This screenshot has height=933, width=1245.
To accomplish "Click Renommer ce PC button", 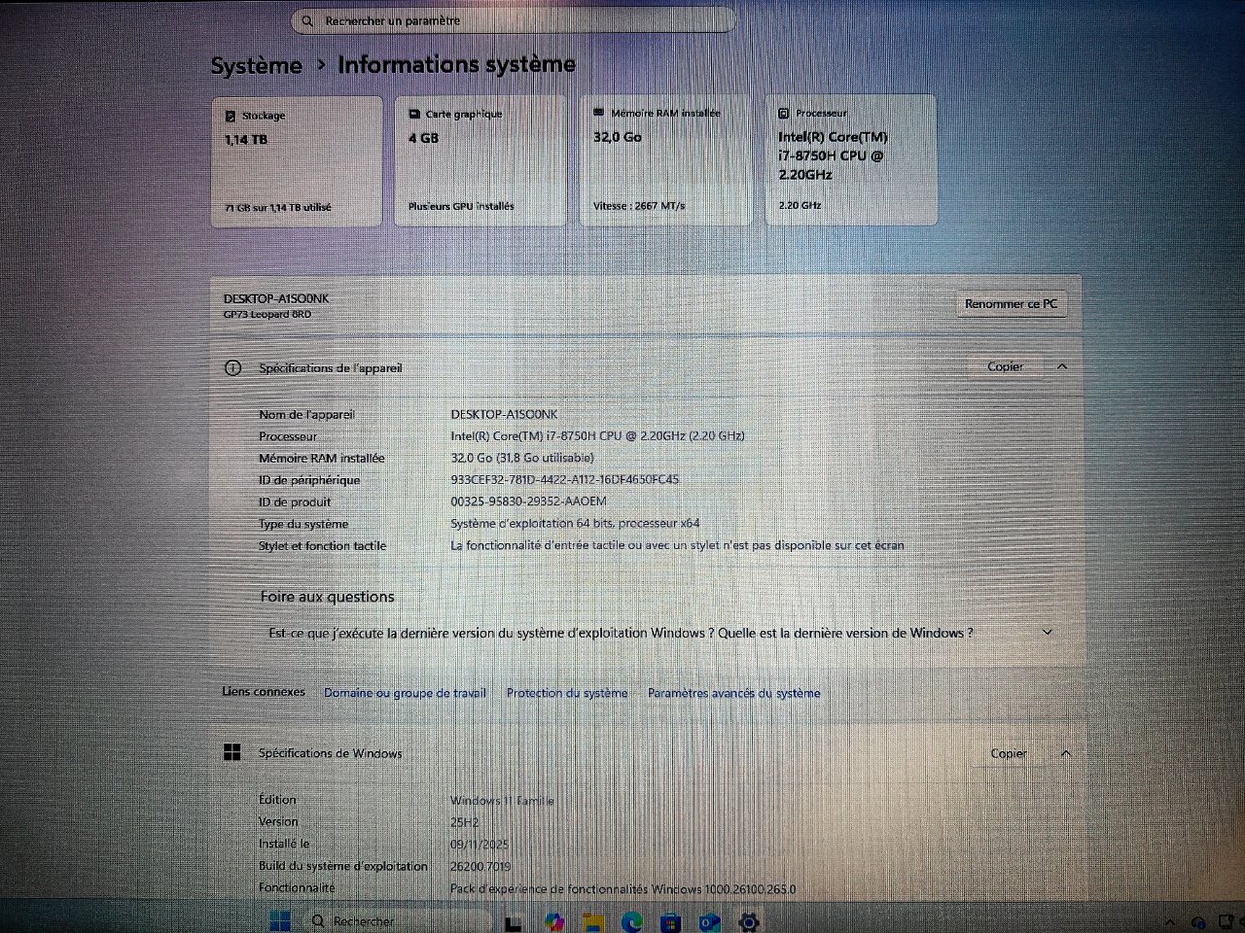I will (1010, 304).
